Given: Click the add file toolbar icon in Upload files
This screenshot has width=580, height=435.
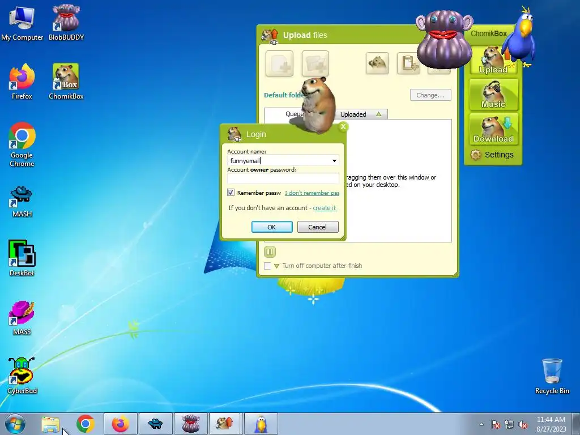Looking at the screenshot, I should 279,63.
